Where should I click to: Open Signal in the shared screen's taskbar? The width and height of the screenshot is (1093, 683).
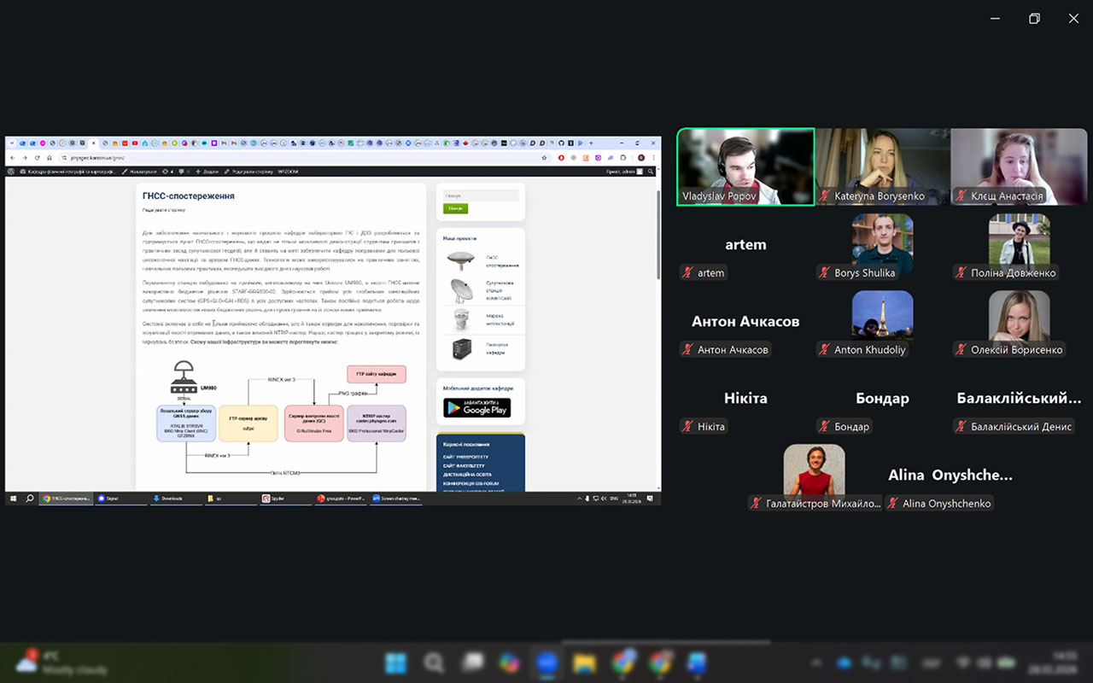click(108, 498)
